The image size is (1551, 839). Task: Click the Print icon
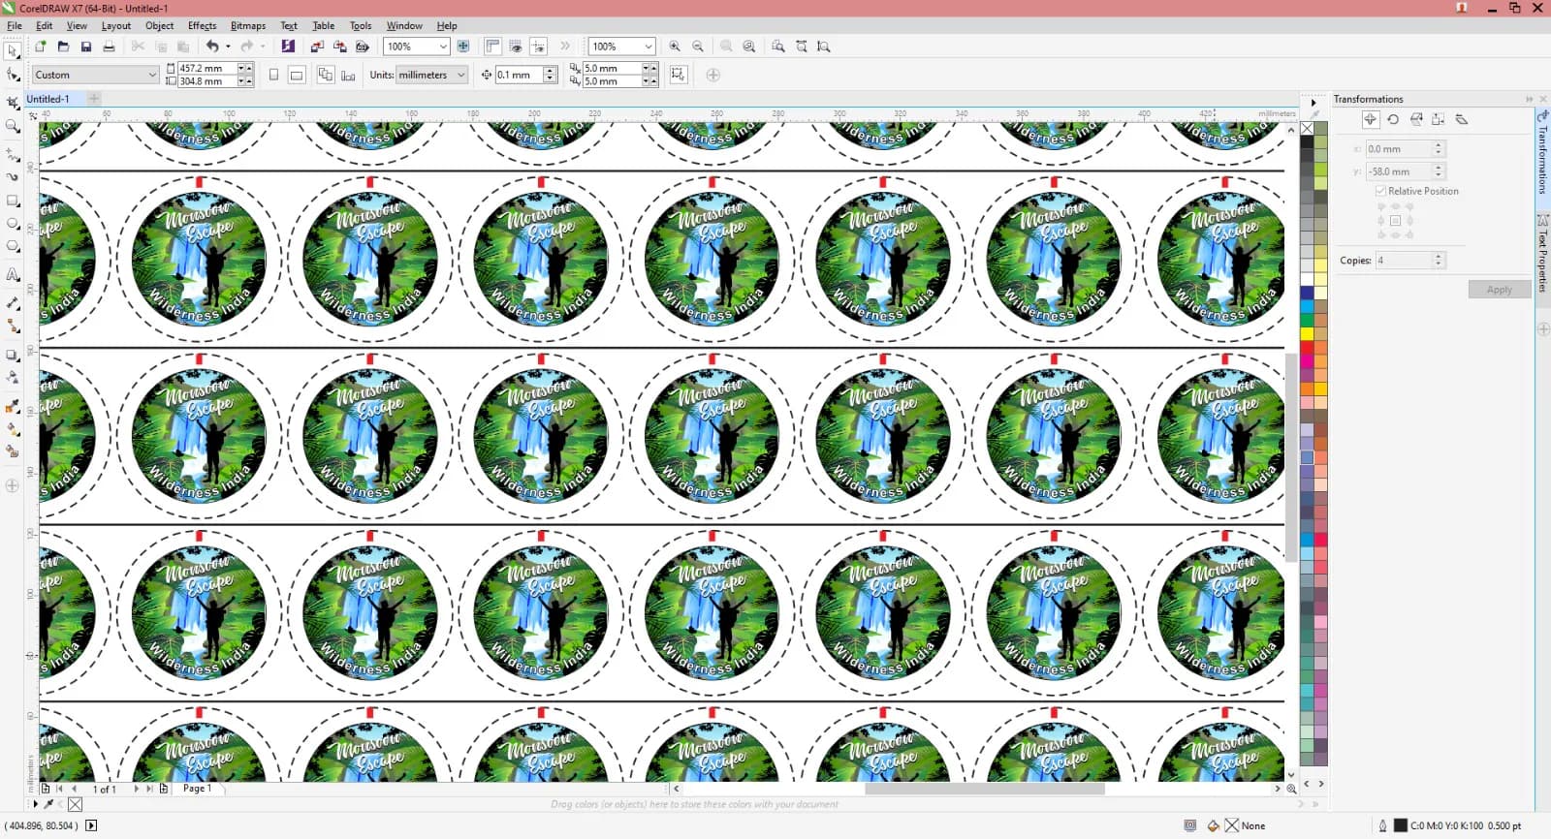(x=110, y=47)
